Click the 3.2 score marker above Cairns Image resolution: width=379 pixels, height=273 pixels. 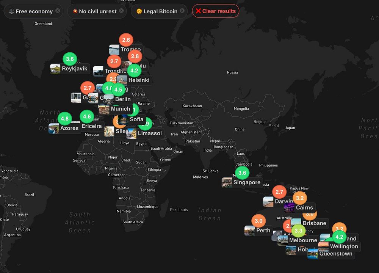click(x=300, y=198)
